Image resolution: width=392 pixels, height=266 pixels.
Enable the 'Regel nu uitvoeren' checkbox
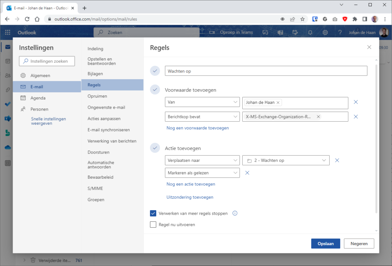pos(153,225)
